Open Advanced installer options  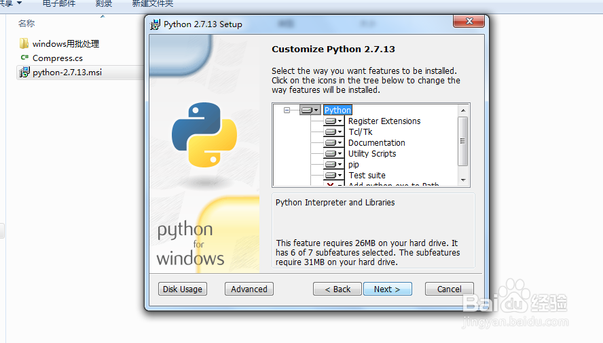click(249, 289)
